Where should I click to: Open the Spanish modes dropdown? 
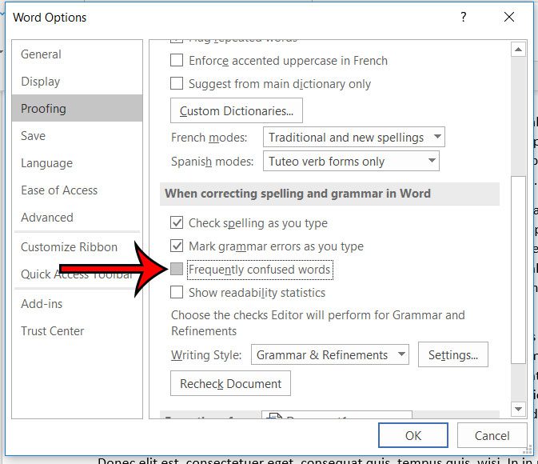pos(351,161)
